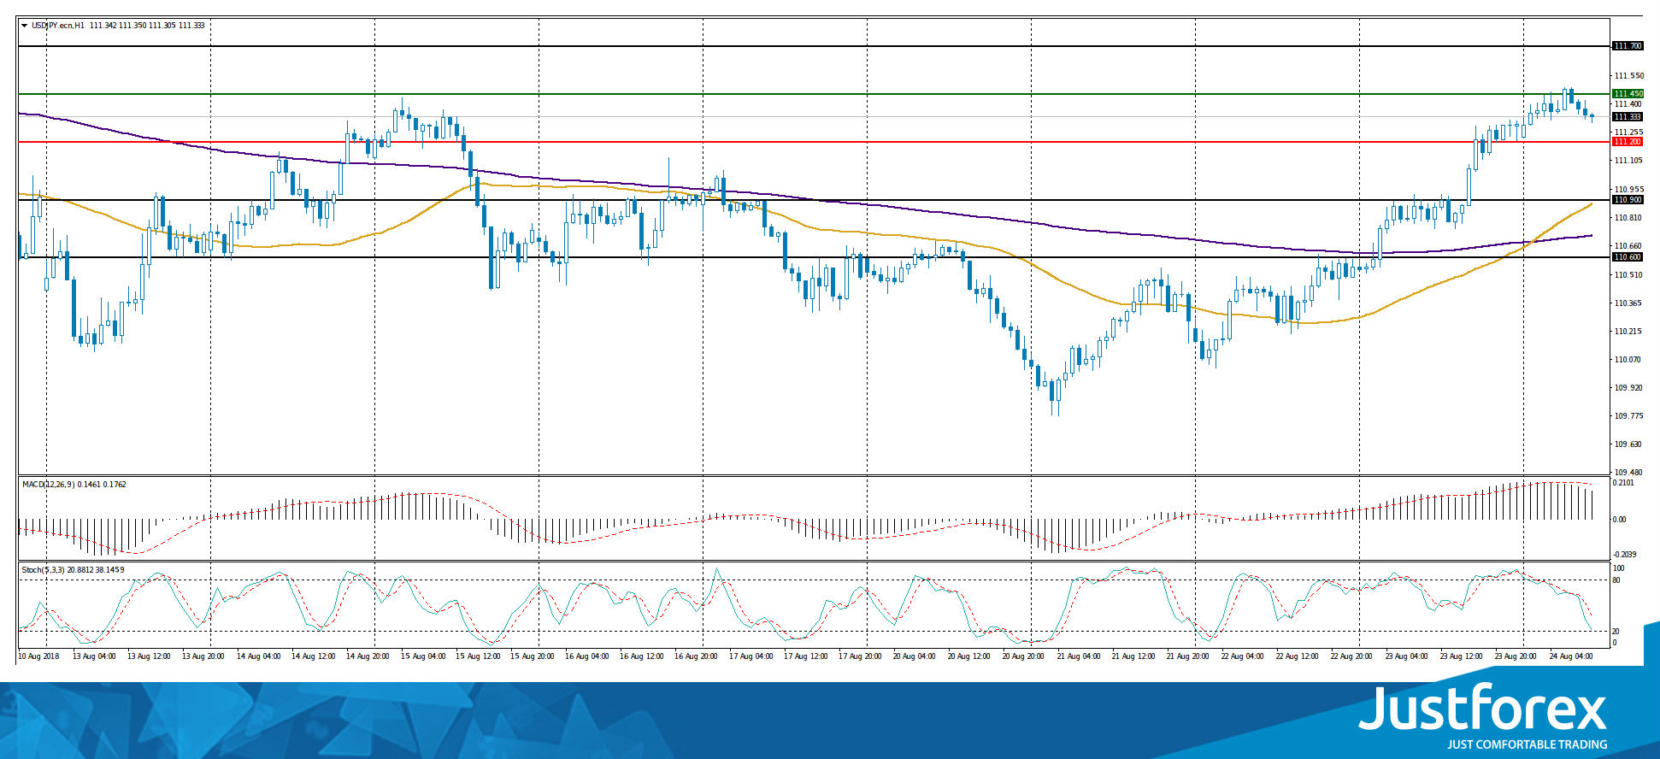Select the red 111.200 price tag
Screen dimensions: 1660x759
click(x=1628, y=142)
